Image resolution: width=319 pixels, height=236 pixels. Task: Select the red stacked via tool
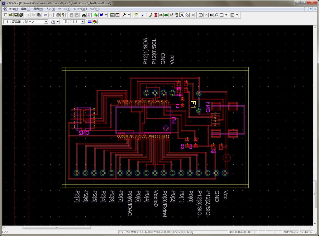click(x=156, y=15)
